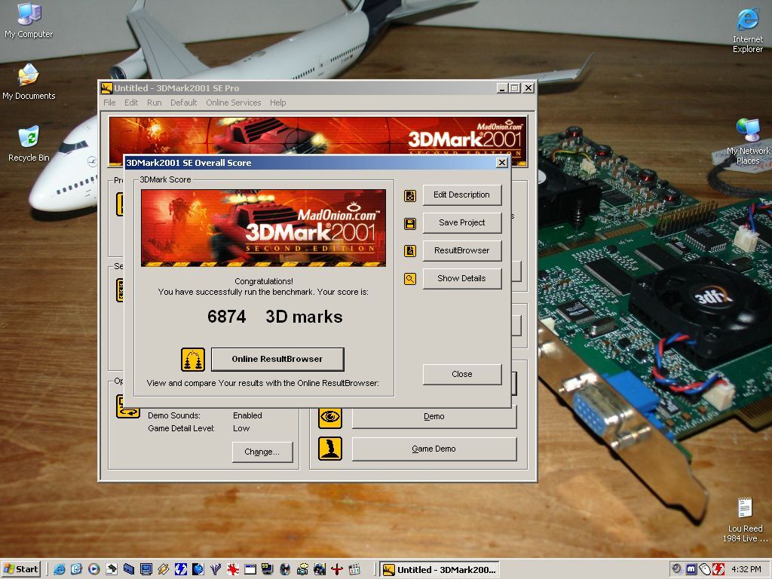Click the ResultBrowser icon beside its button

(410, 251)
